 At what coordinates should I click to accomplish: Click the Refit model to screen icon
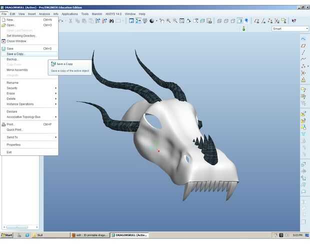tap(182, 21)
